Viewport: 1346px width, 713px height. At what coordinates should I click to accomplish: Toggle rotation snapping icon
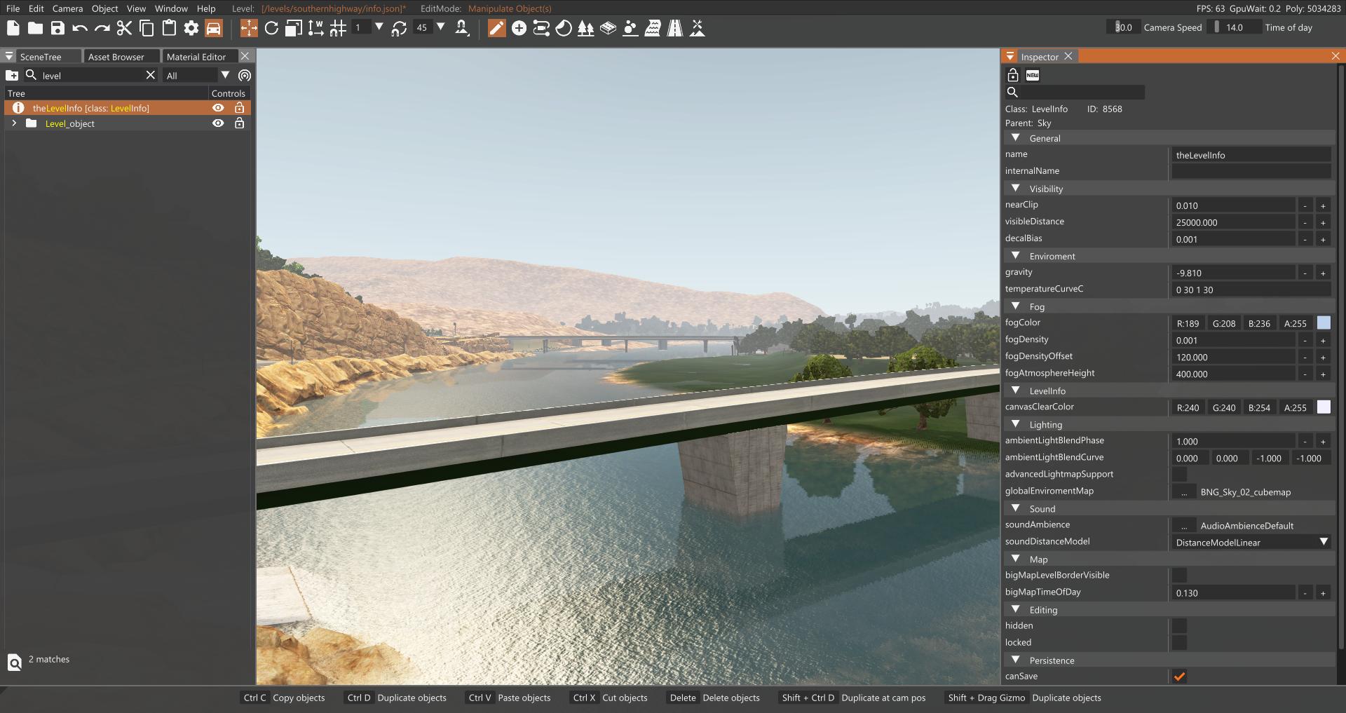coord(399,28)
